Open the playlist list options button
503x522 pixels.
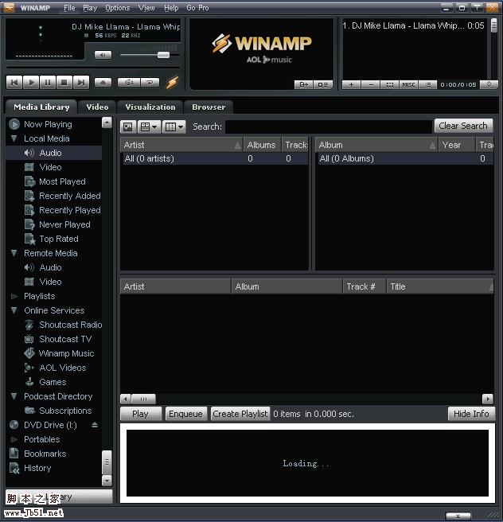428,84
